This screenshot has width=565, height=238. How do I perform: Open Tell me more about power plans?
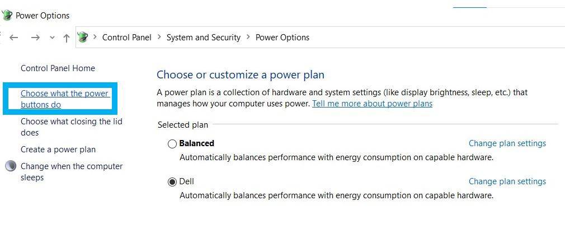[372, 104]
